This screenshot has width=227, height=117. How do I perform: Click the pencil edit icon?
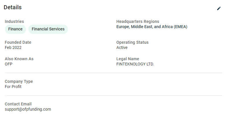click(x=219, y=8)
